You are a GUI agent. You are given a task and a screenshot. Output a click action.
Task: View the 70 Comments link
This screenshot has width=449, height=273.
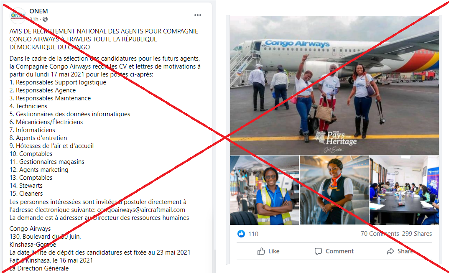click(x=380, y=234)
